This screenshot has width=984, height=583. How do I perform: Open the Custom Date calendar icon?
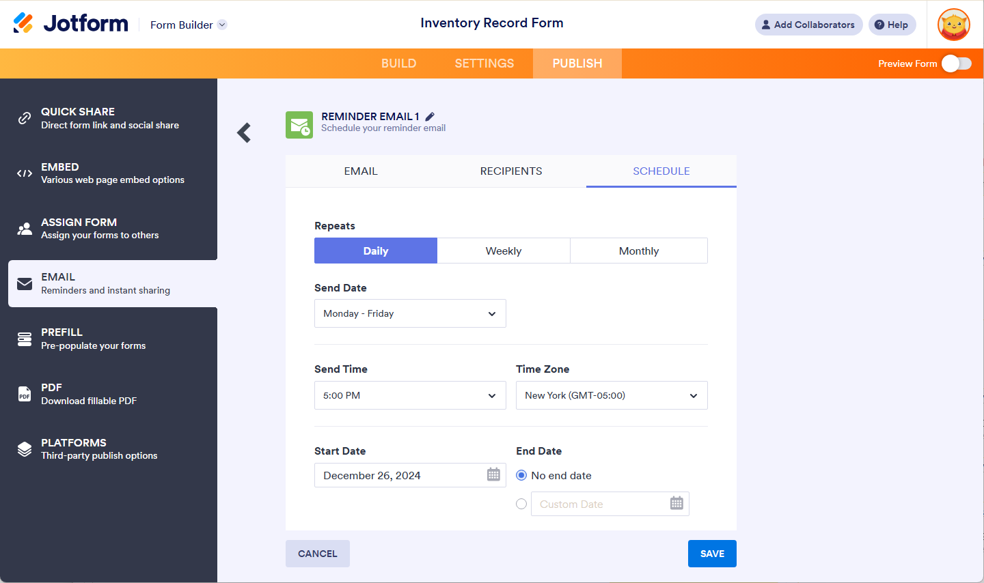(676, 503)
